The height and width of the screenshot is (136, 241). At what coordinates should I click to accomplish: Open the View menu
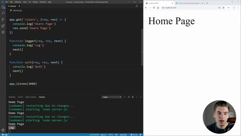click(x=25, y=2)
